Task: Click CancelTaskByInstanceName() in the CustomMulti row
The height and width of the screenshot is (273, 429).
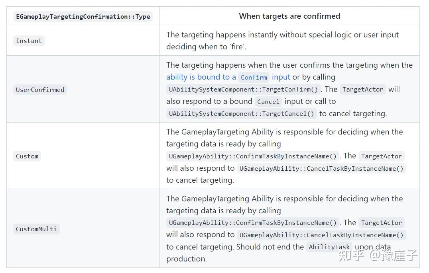Action: pos(321,235)
